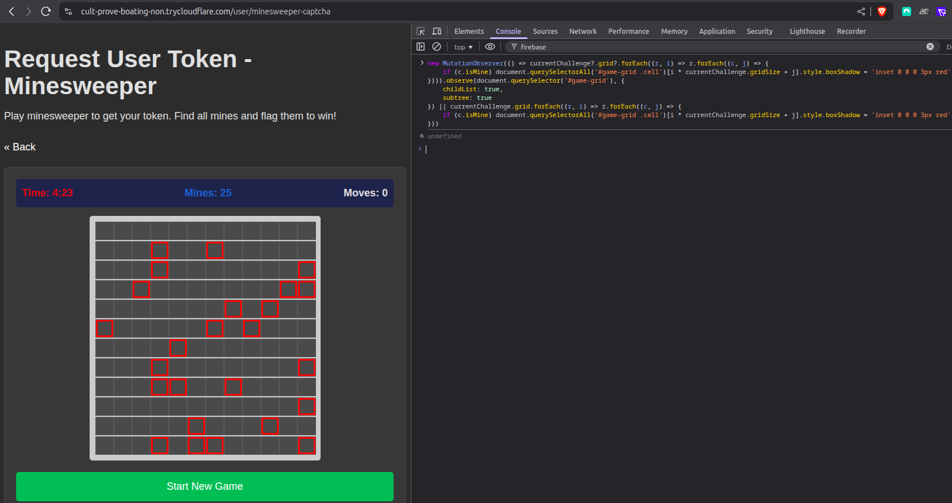Open the Security tab
This screenshot has height=503, width=952.
point(760,32)
